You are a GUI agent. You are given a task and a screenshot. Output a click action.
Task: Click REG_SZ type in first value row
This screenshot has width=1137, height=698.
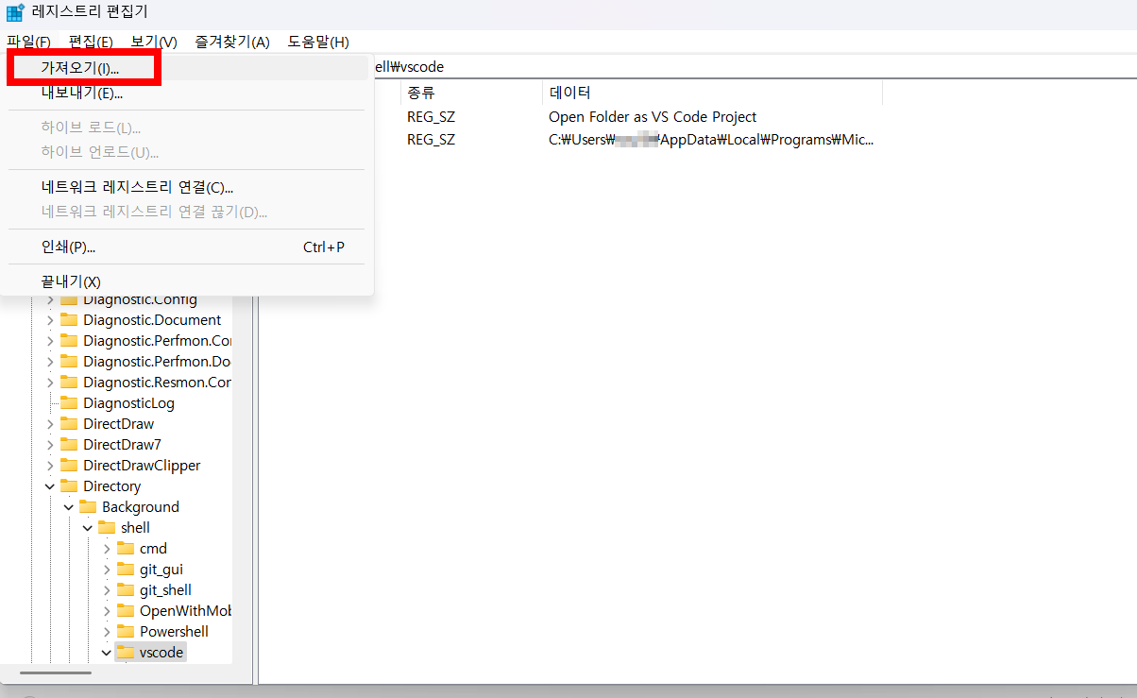[x=431, y=117]
